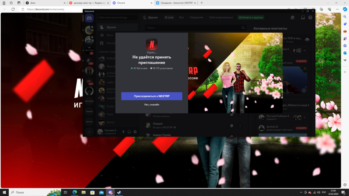Open Discord user settings gear
The height and width of the screenshot is (196, 349).
tap(135, 132)
